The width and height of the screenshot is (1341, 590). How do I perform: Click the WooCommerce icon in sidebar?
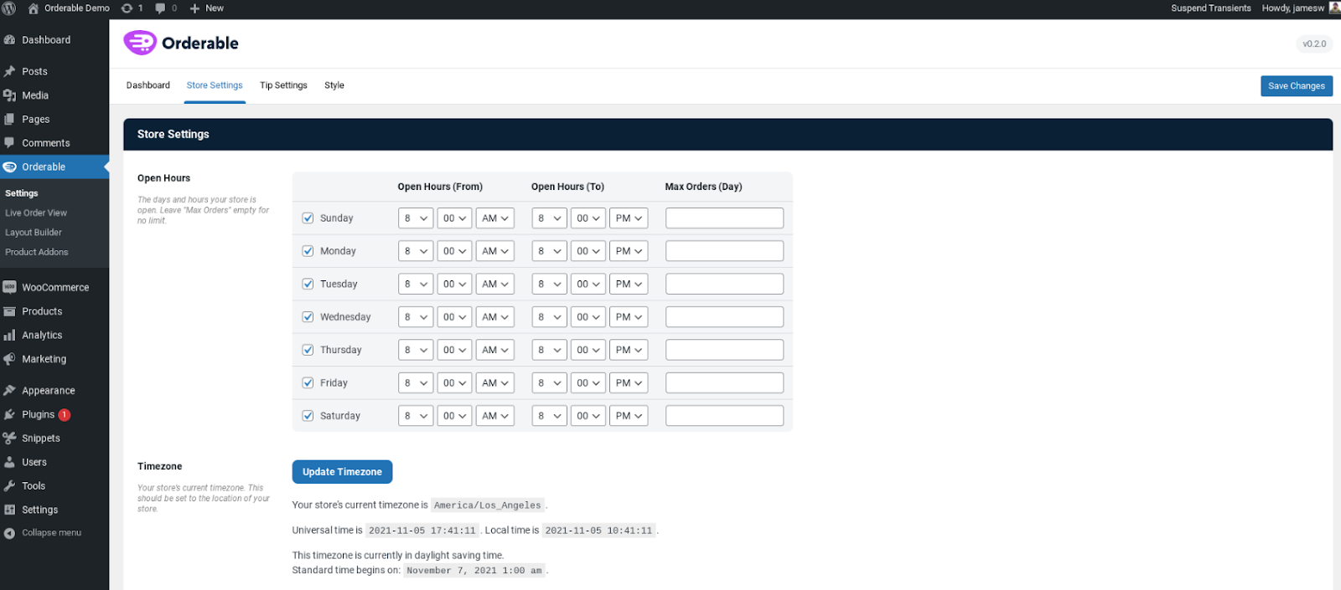click(10, 287)
